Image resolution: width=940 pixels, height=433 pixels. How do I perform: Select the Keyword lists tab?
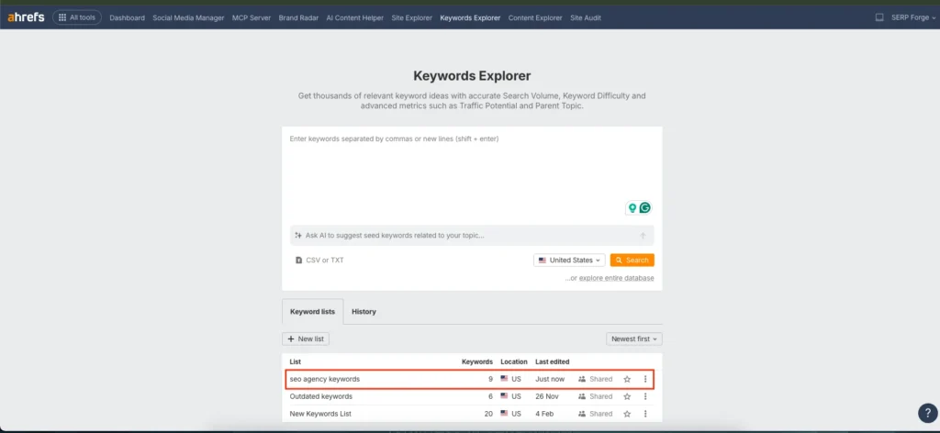pos(312,311)
